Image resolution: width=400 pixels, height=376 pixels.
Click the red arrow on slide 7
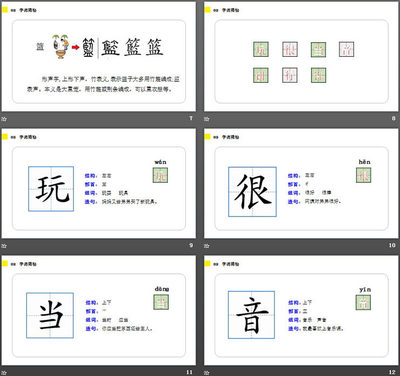75,48
